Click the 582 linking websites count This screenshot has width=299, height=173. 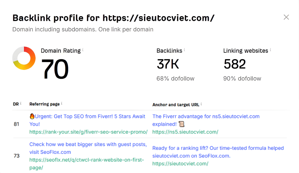tap(235, 64)
